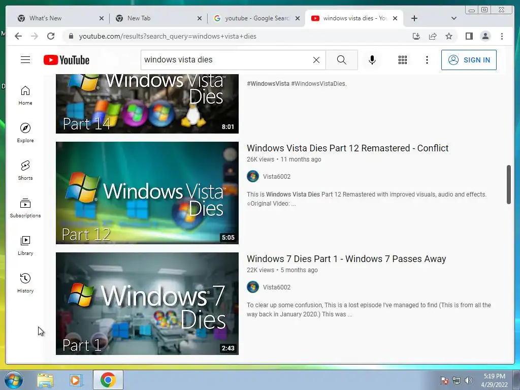Expand the tab search dropdown arrow
Image resolution: width=520 pixels, height=390 pixels.
coord(454,18)
